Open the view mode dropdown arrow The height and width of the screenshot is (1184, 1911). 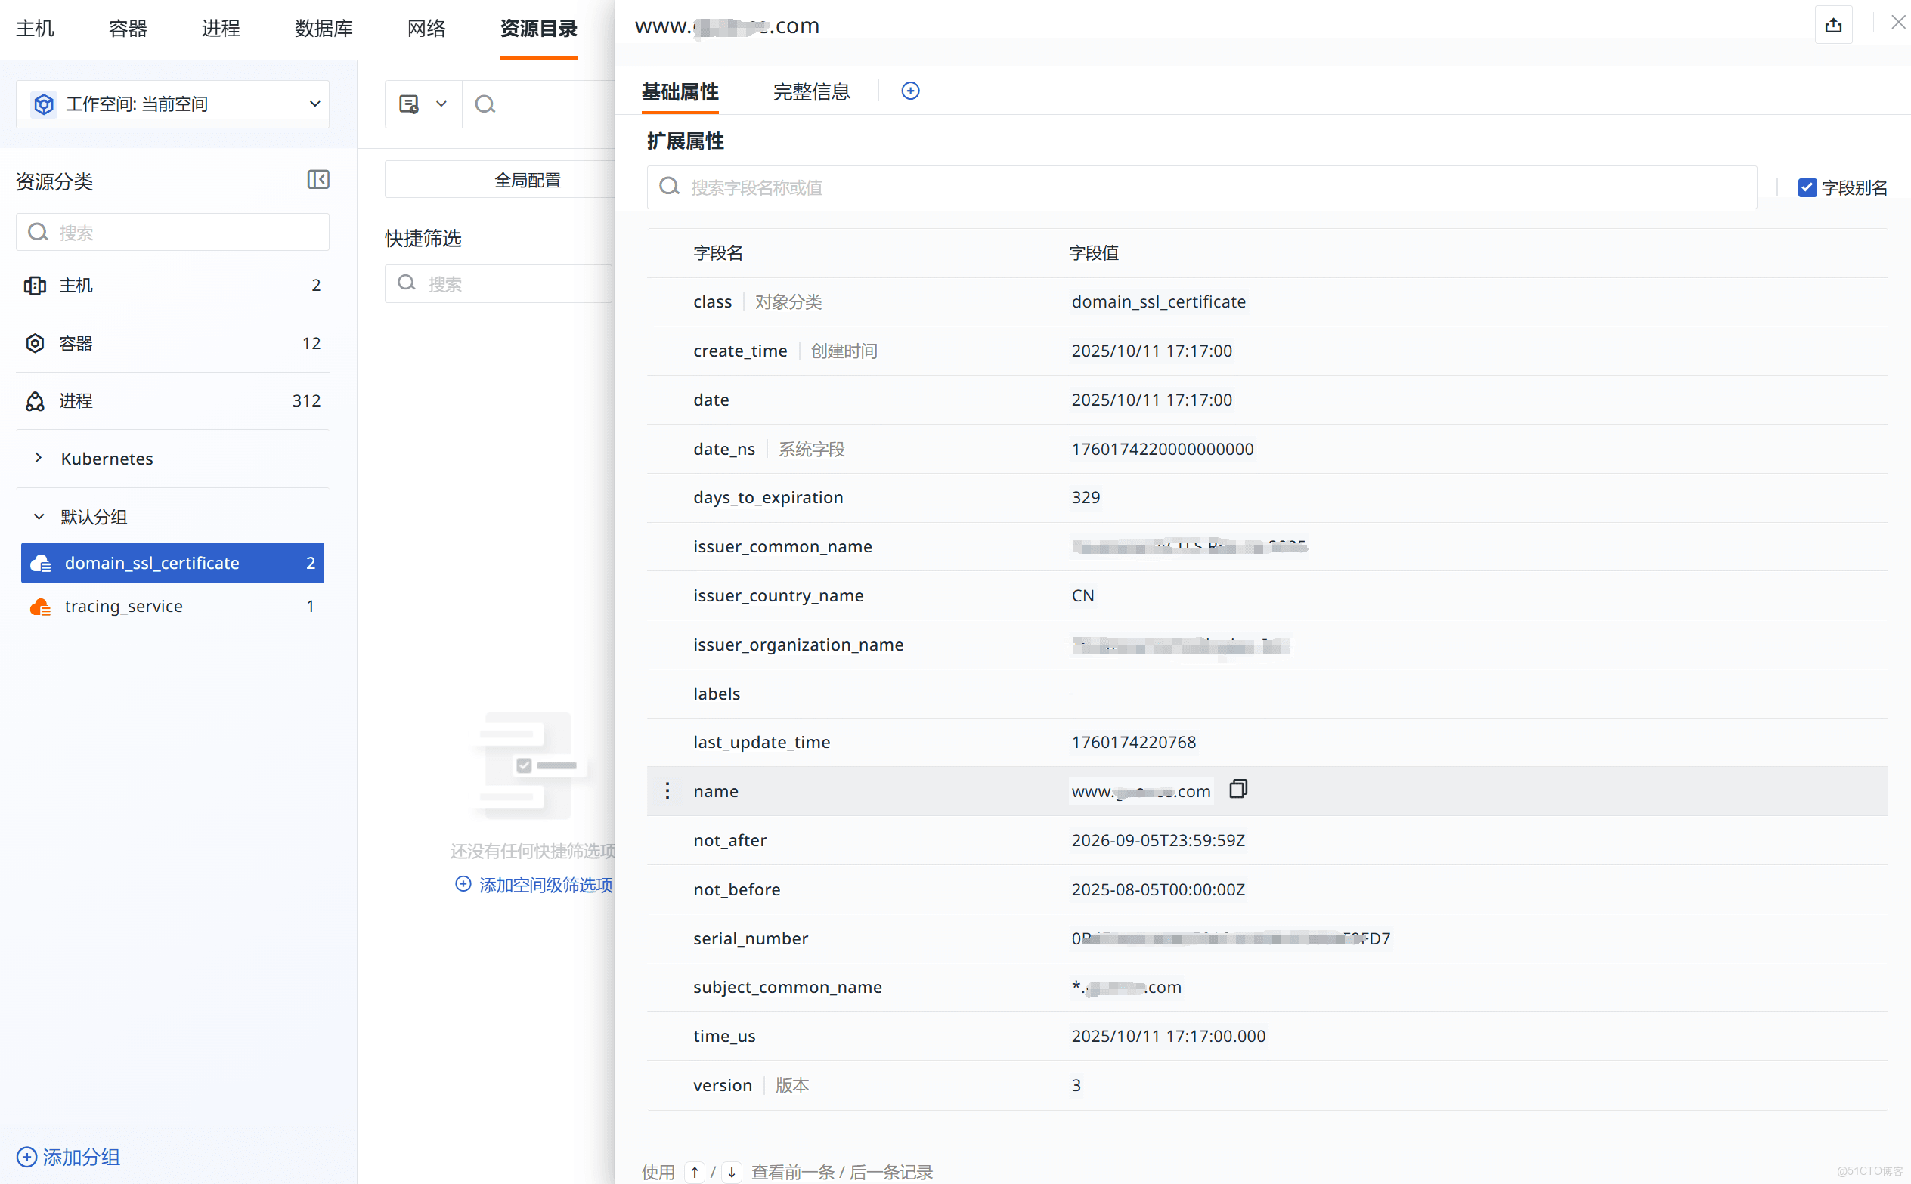pos(441,104)
